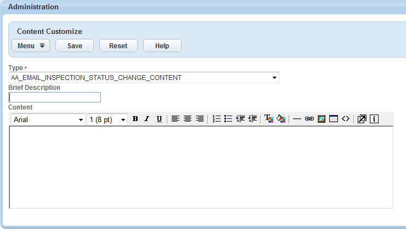
Task: Toggle italic text formatting
Action: [147, 119]
